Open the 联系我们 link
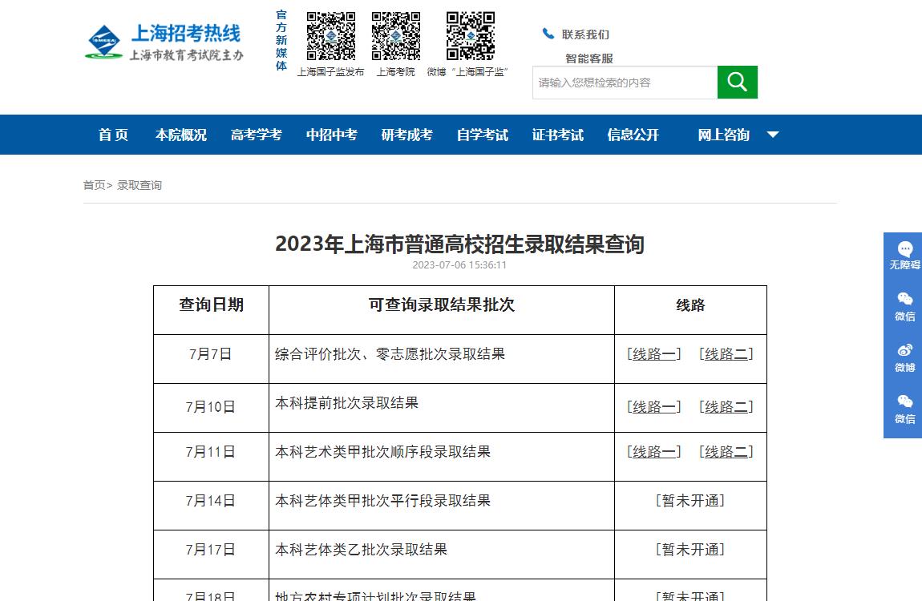 click(585, 34)
